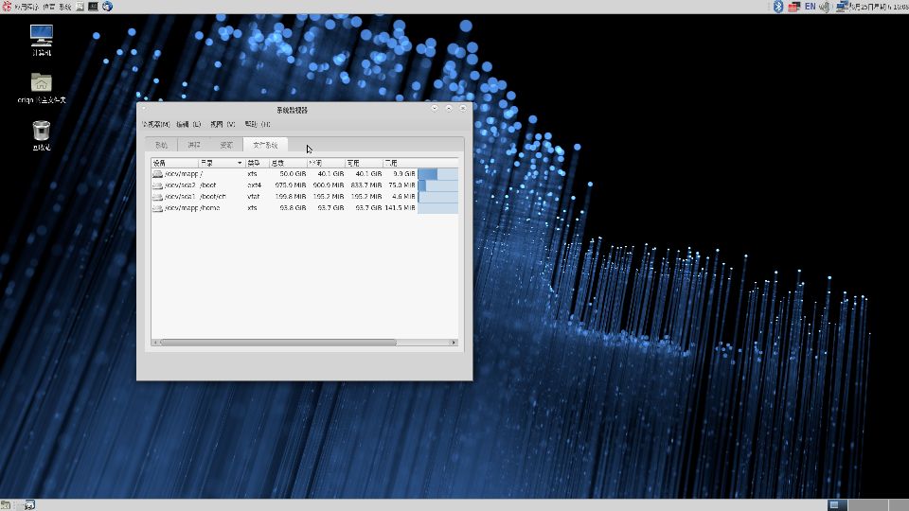909x511 pixels.
Task: Click the scrollbar left arrow
Action: (155, 343)
